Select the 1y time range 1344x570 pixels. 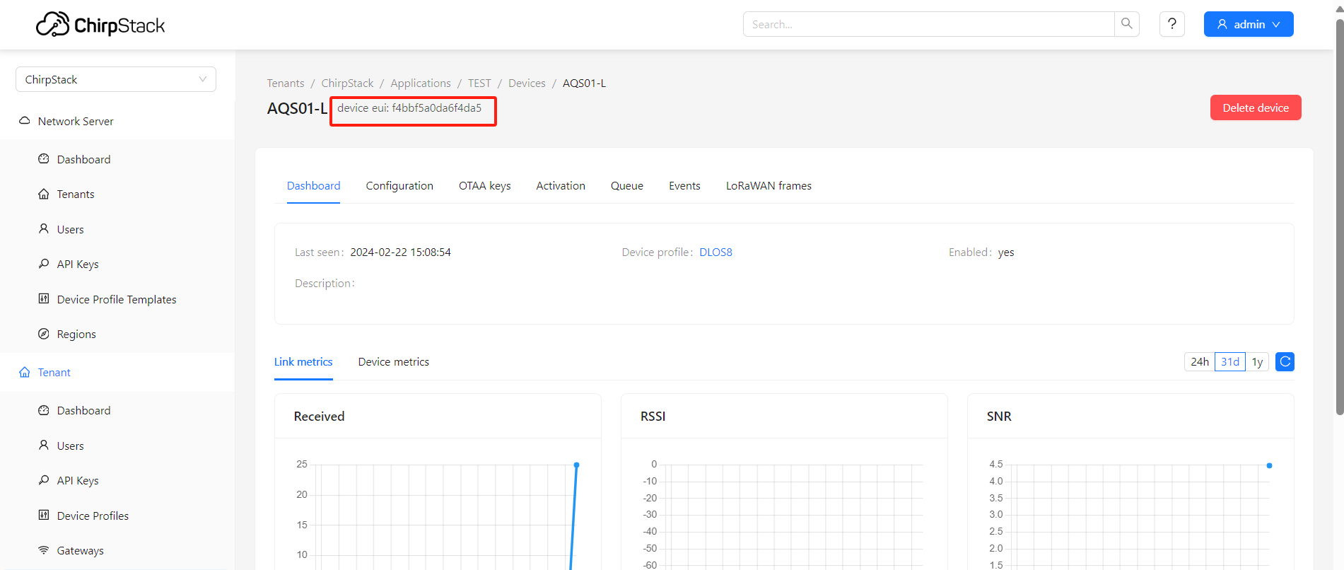pos(1257,361)
